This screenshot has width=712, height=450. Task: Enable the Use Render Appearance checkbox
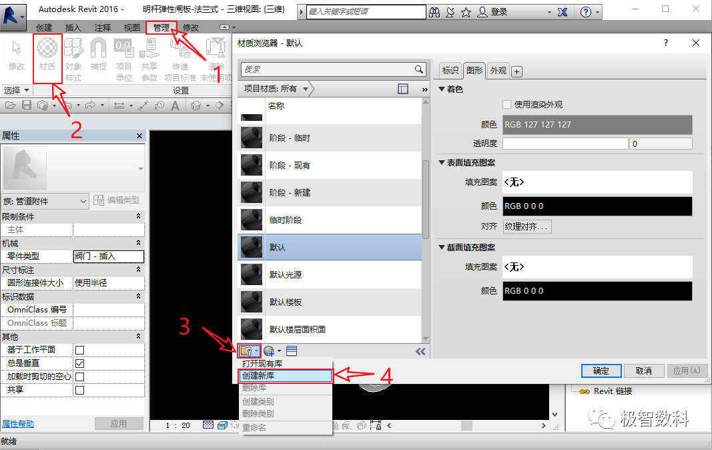pyautogui.click(x=506, y=105)
